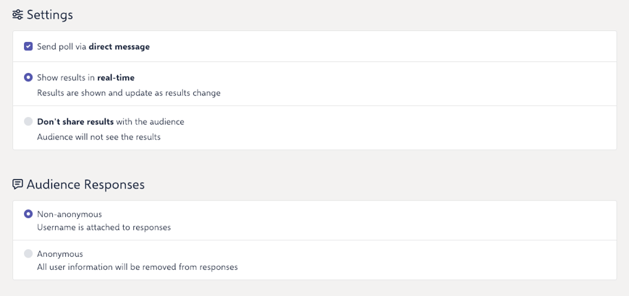Click the Settings sliders icon
Screen dimensions: 629x296
coord(18,15)
